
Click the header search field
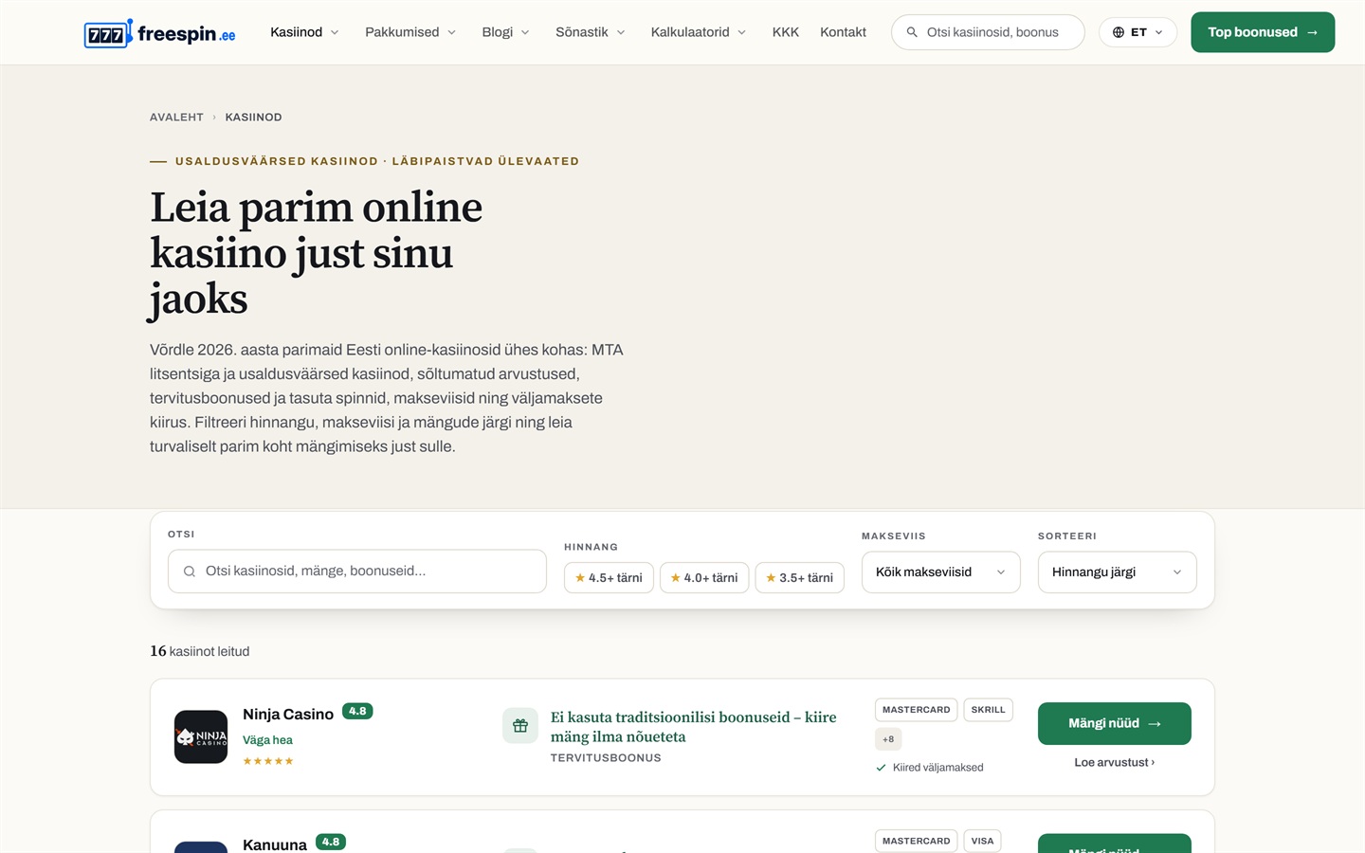[x=988, y=32]
